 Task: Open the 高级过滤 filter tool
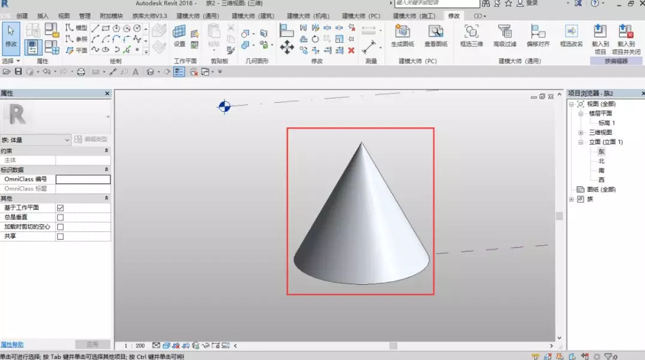505,32
